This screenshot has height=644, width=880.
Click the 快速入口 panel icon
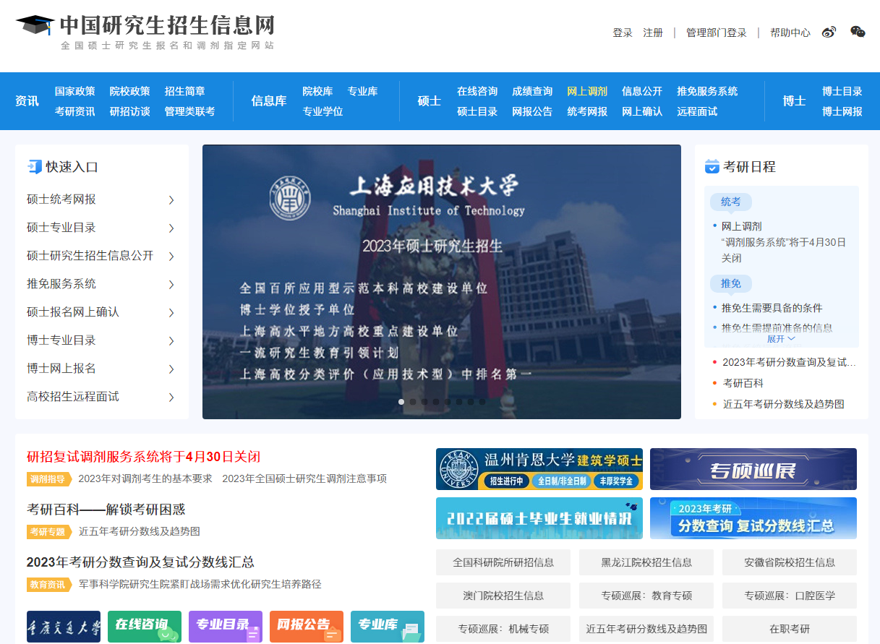[35, 166]
